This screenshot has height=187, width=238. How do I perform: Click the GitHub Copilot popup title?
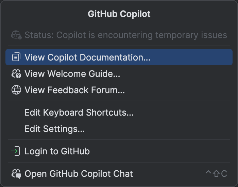(119, 14)
